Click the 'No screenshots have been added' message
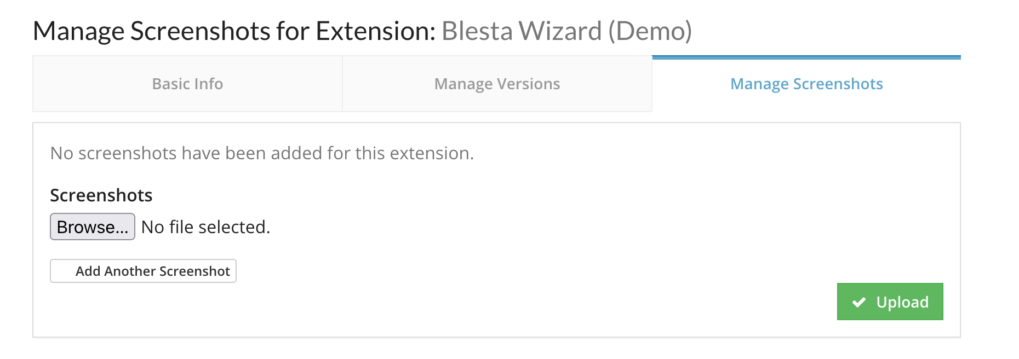 pos(262,153)
